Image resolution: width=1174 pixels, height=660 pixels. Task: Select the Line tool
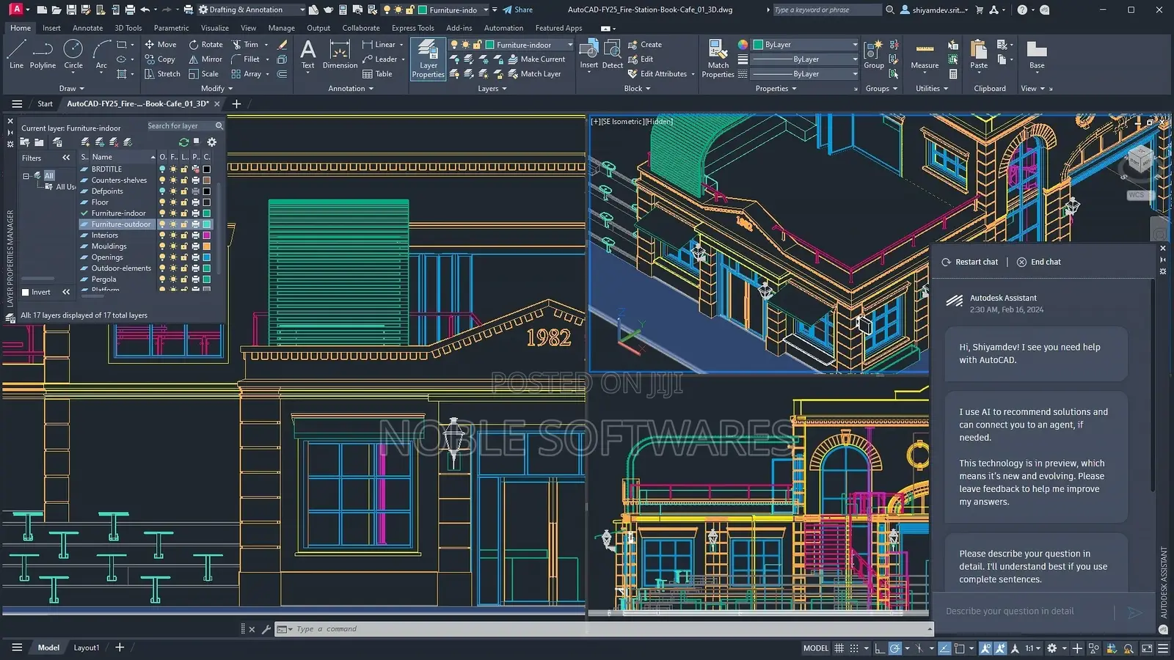click(16, 55)
